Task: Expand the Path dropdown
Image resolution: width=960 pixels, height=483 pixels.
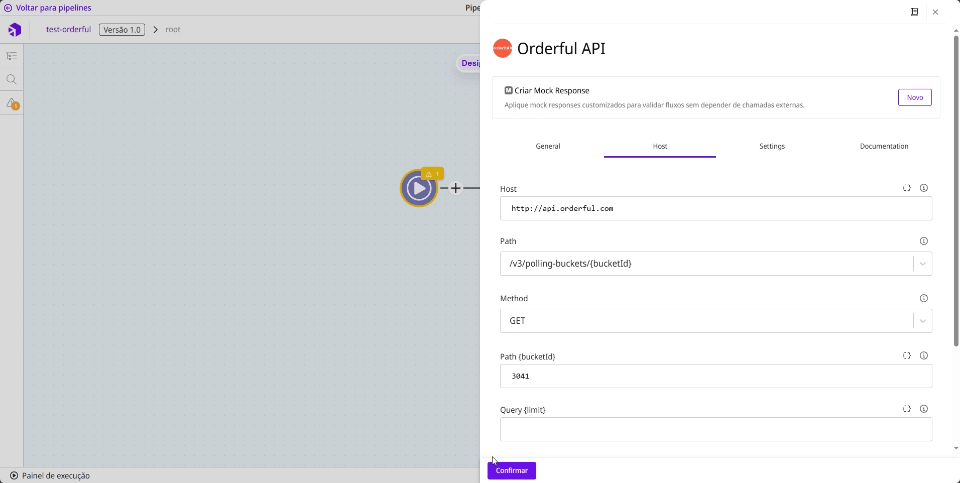Action: point(922,264)
